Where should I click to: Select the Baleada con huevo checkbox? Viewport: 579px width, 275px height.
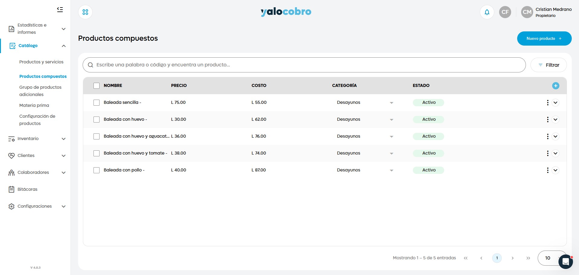point(96,120)
